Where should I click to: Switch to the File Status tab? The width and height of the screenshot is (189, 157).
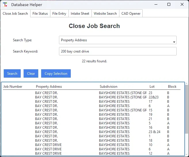pos(40,14)
